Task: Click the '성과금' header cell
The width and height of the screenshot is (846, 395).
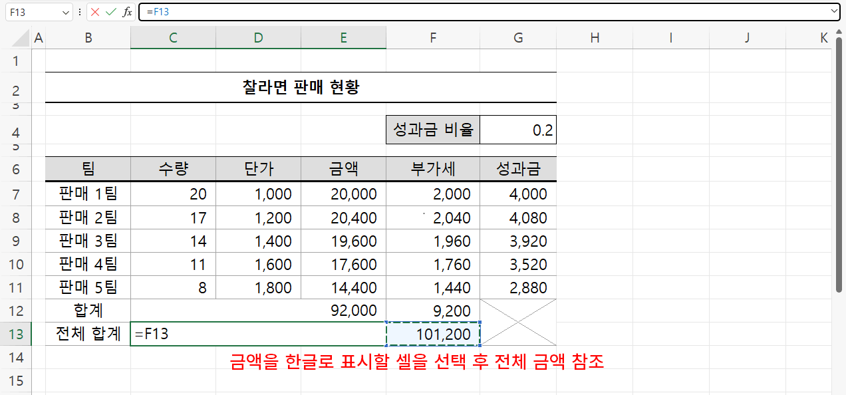Action: tap(518, 169)
